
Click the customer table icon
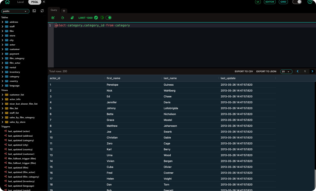(7, 49)
